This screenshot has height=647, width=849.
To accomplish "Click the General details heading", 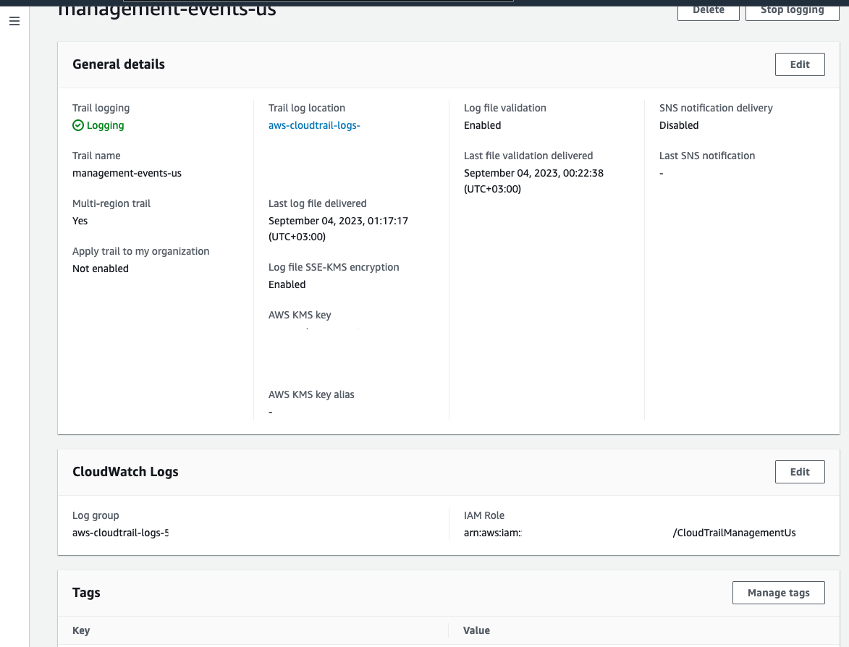I will [119, 64].
